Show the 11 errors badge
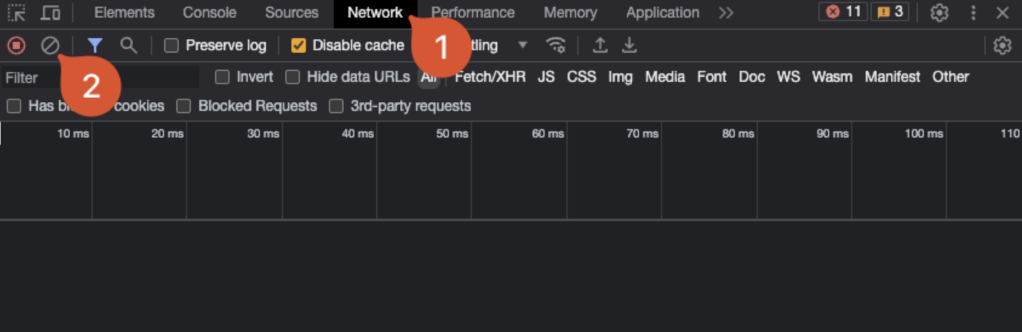Image resolution: width=1022 pixels, height=332 pixels. [x=843, y=12]
